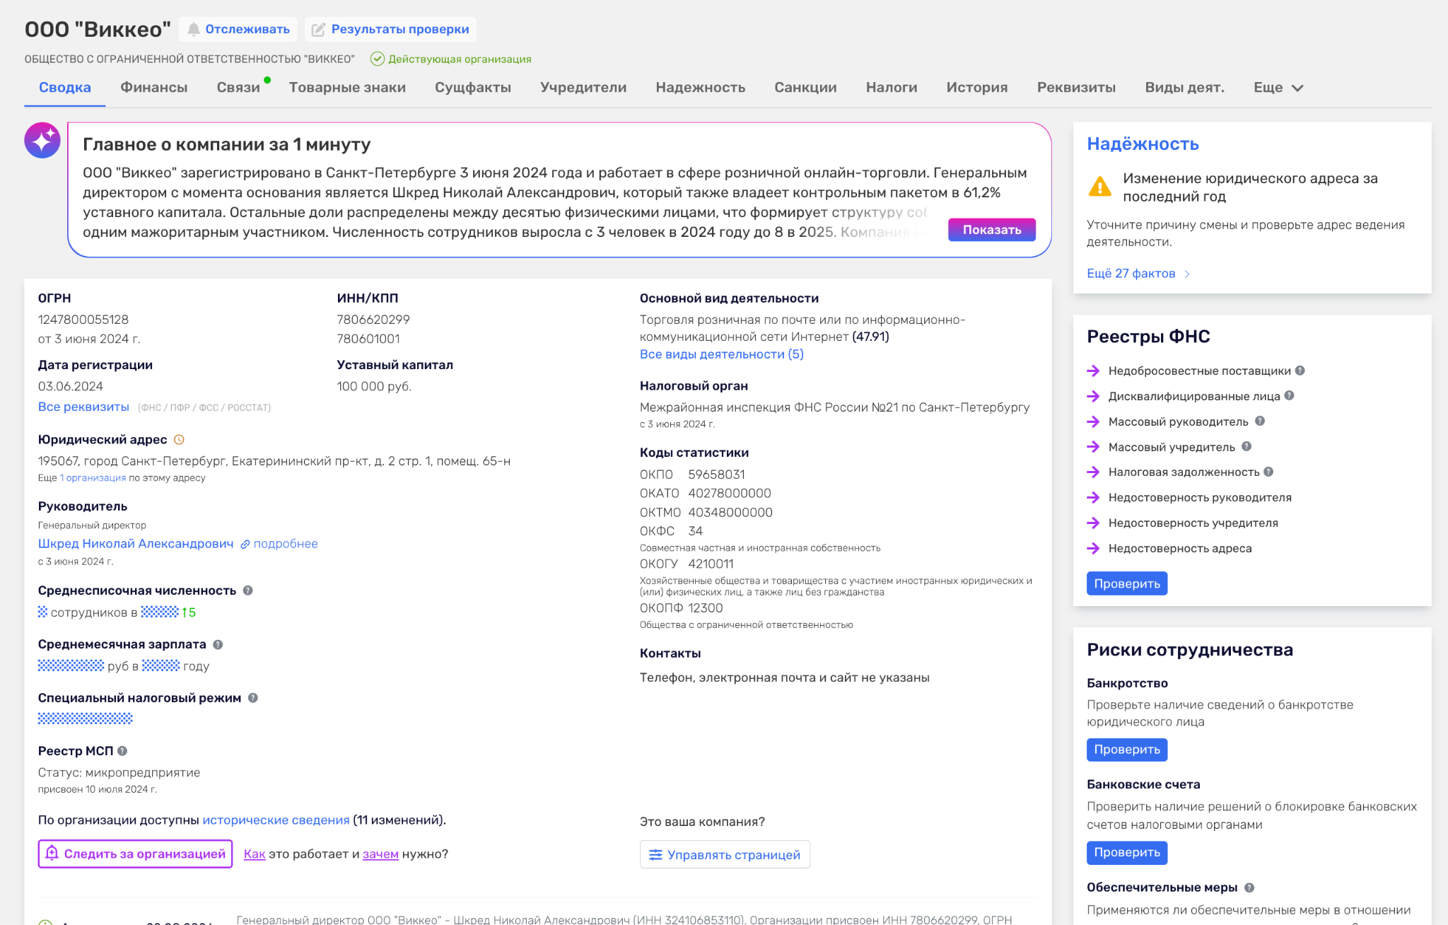1448x925 pixels.
Task: Click the подробнее link
Action: 286,544
